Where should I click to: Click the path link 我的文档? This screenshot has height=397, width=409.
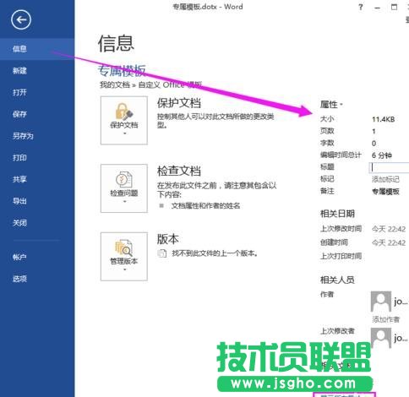pyautogui.click(x=115, y=84)
